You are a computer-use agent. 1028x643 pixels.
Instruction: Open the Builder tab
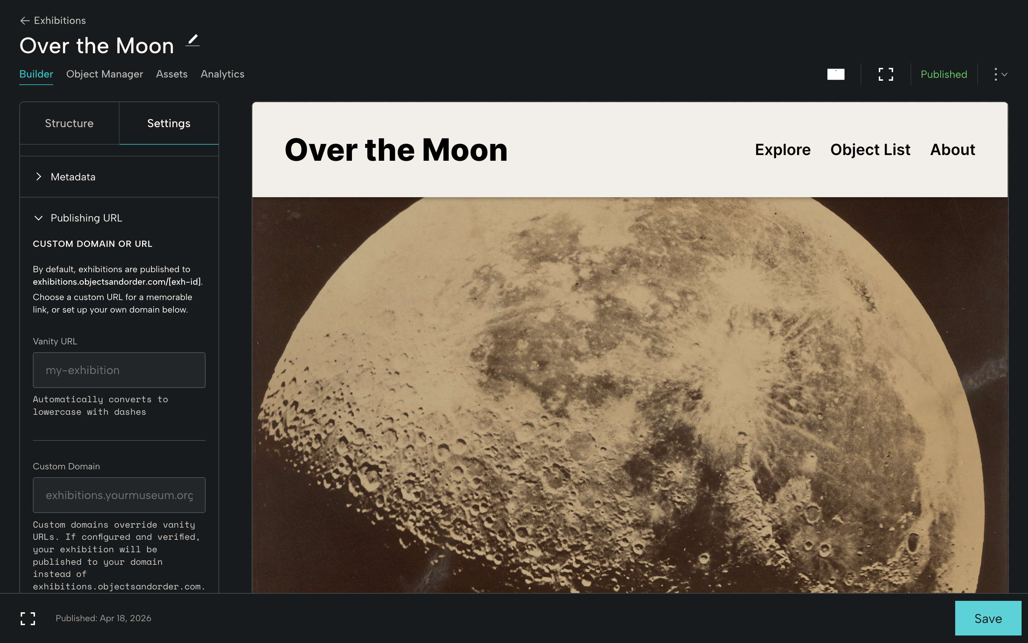click(x=36, y=74)
